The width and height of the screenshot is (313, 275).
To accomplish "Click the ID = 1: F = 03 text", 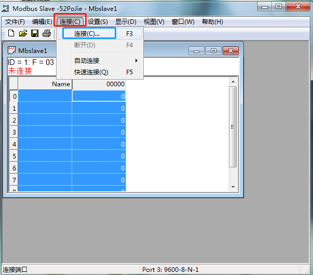I will [x=31, y=62].
